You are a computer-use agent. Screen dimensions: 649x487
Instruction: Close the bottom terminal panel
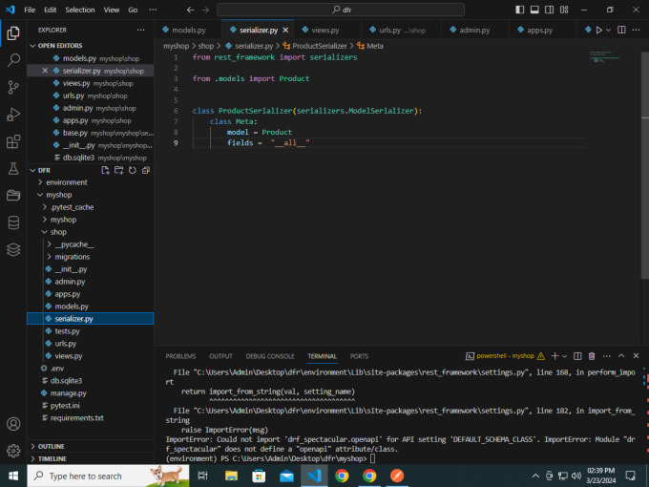point(637,356)
